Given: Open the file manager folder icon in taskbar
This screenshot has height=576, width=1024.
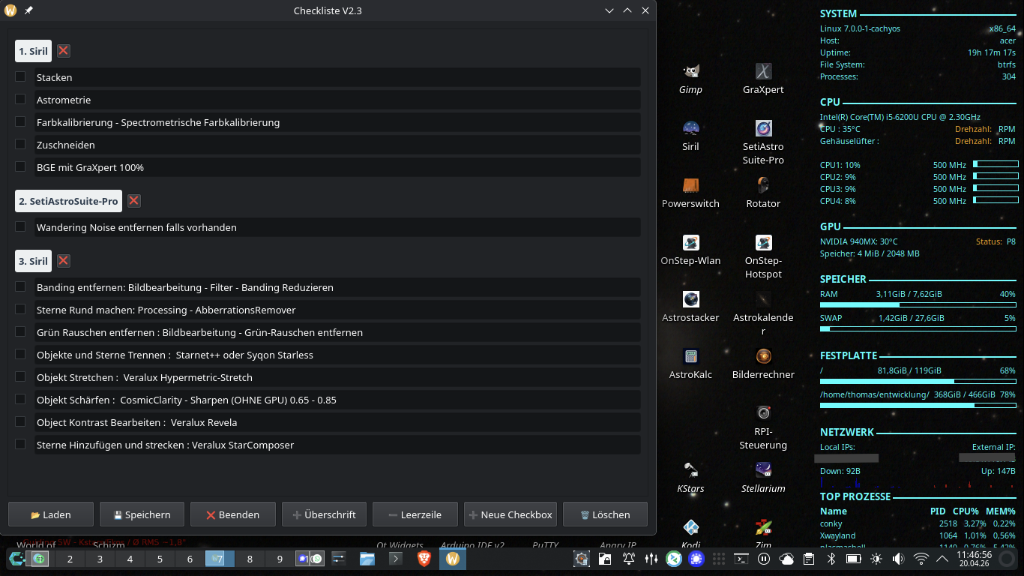Looking at the screenshot, I should pyautogui.click(x=367, y=559).
